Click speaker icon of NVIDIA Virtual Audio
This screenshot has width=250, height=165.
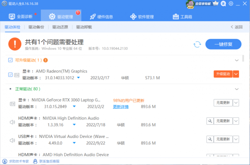[x=12, y=140]
